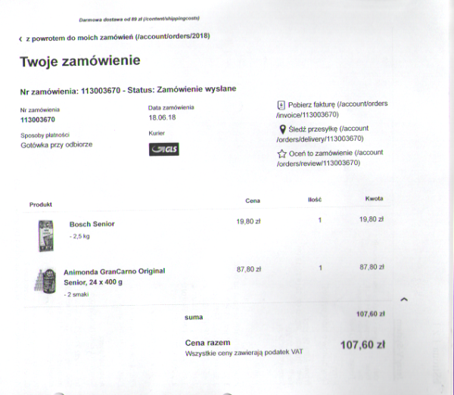Click the 'Produkt' column header

click(x=41, y=204)
